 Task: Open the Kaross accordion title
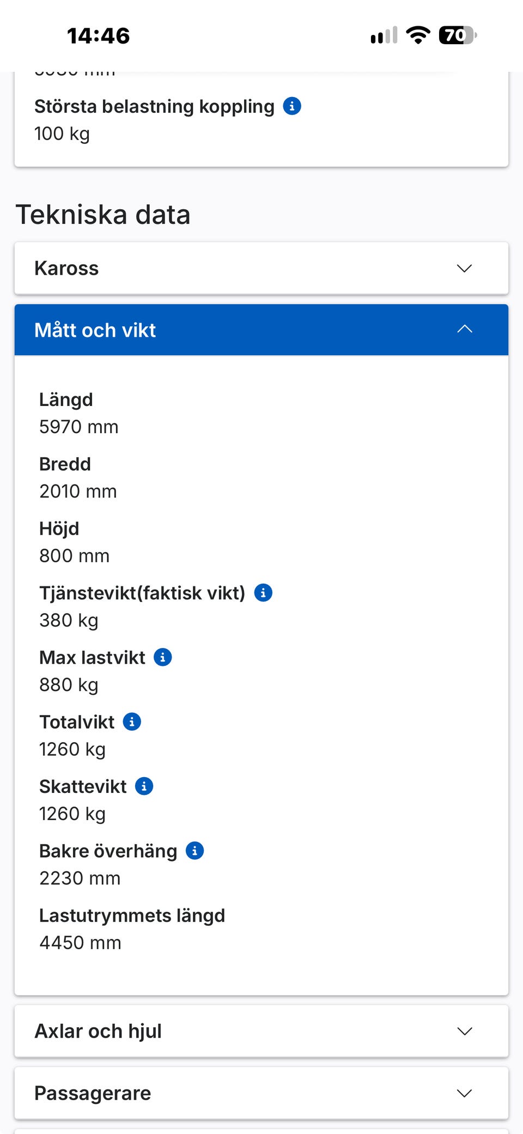(x=66, y=268)
